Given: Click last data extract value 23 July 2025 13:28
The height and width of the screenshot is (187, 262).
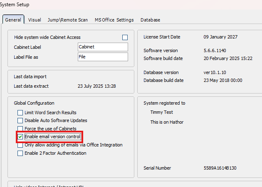Looking at the screenshot, I should 97,86.
